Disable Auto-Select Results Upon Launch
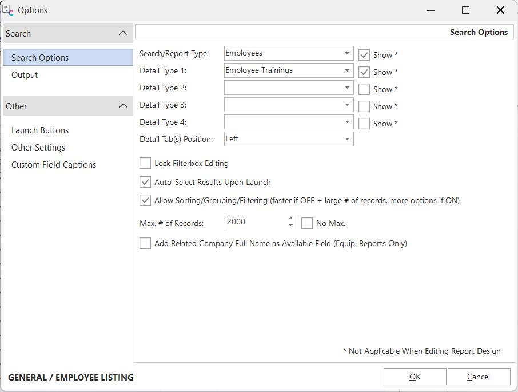 tap(145, 182)
